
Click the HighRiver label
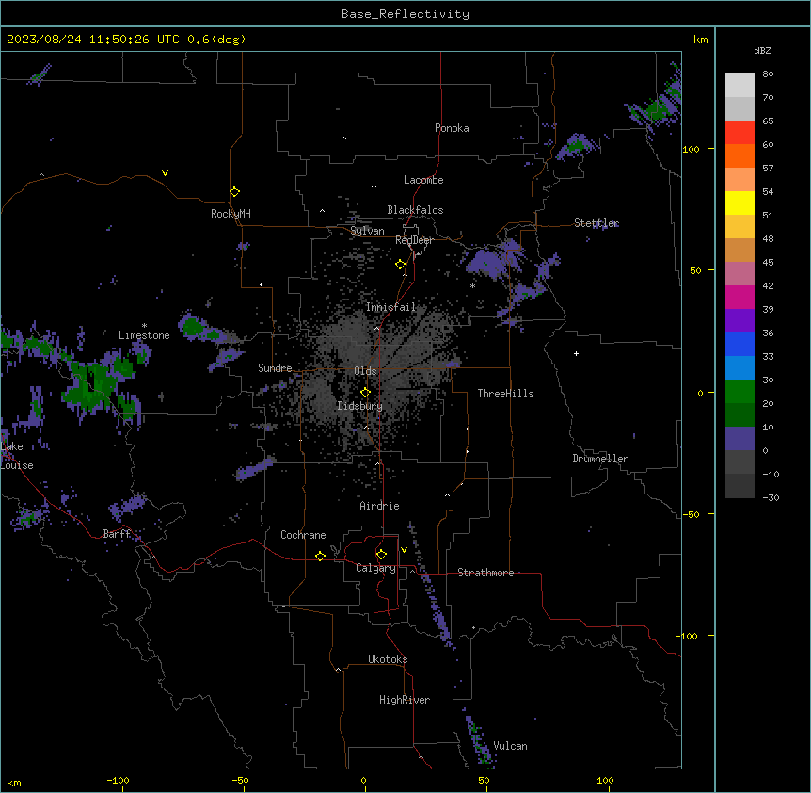click(405, 700)
